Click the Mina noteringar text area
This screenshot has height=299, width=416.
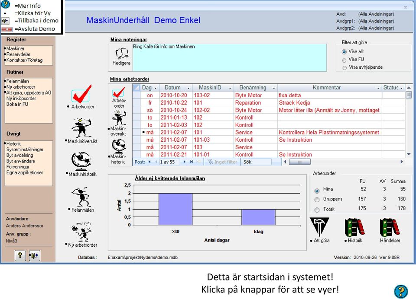[x=230, y=57]
